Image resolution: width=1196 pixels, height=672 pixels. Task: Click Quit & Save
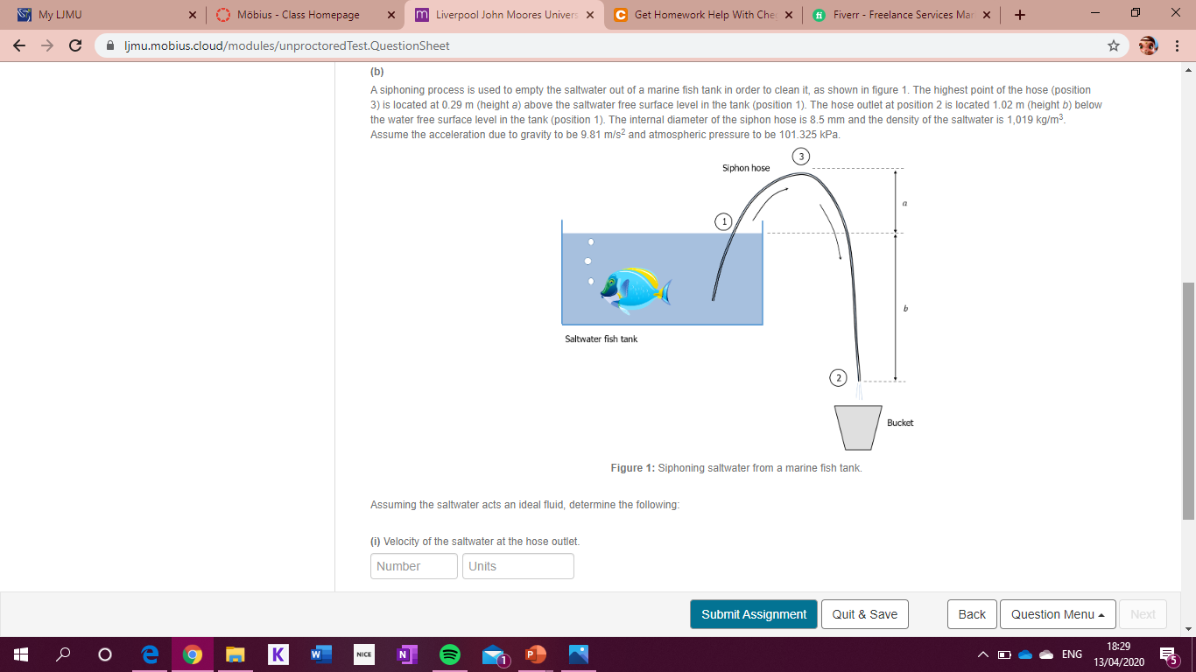[864, 613]
